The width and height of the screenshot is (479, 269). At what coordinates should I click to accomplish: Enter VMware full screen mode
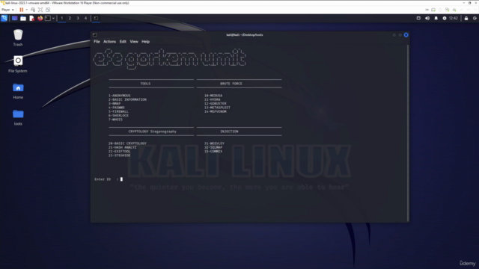coord(40,10)
